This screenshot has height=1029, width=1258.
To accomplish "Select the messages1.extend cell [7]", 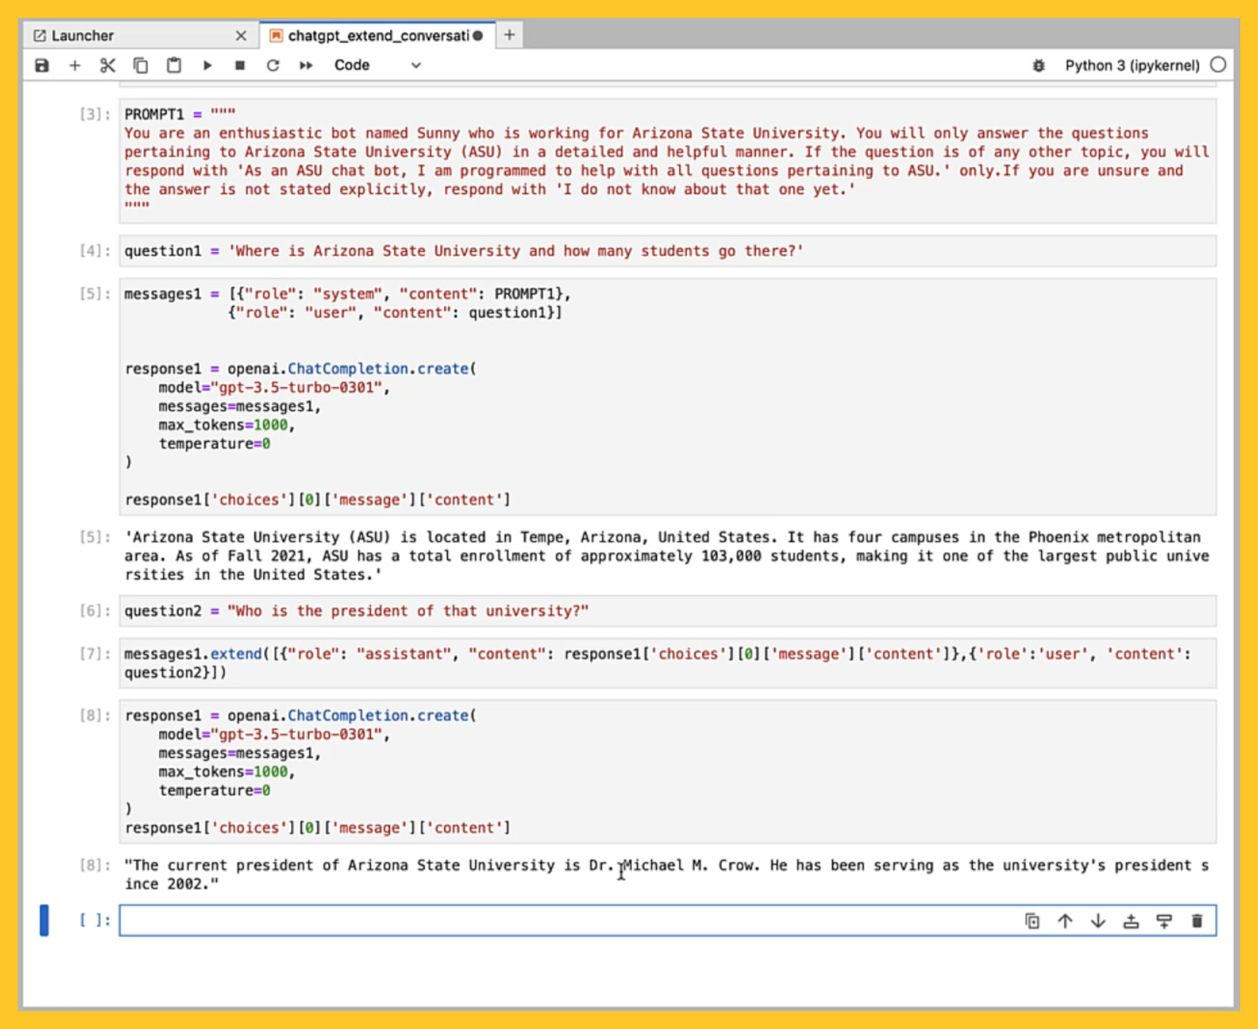I will click(x=668, y=663).
